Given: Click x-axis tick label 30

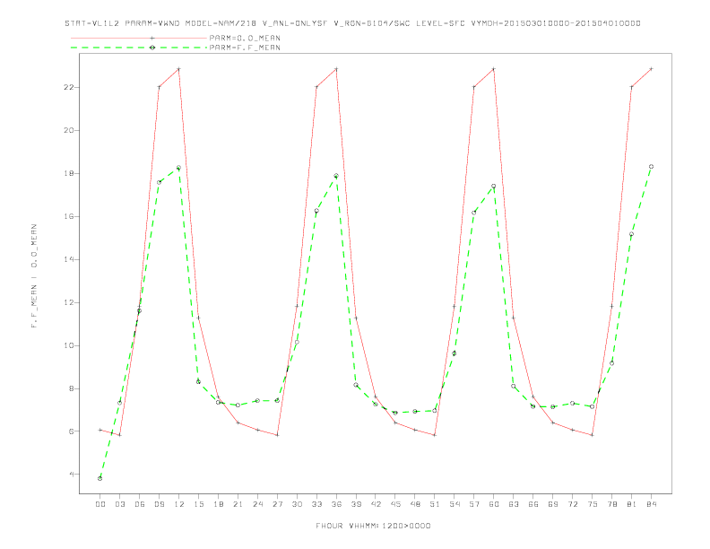Looking at the screenshot, I should (297, 504).
